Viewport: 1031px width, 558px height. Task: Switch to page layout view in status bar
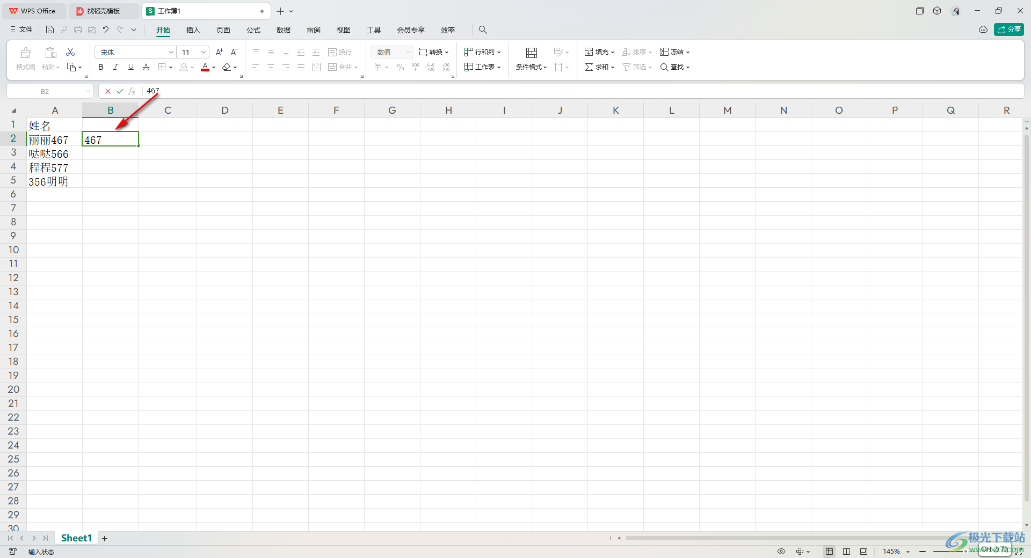pyautogui.click(x=863, y=552)
